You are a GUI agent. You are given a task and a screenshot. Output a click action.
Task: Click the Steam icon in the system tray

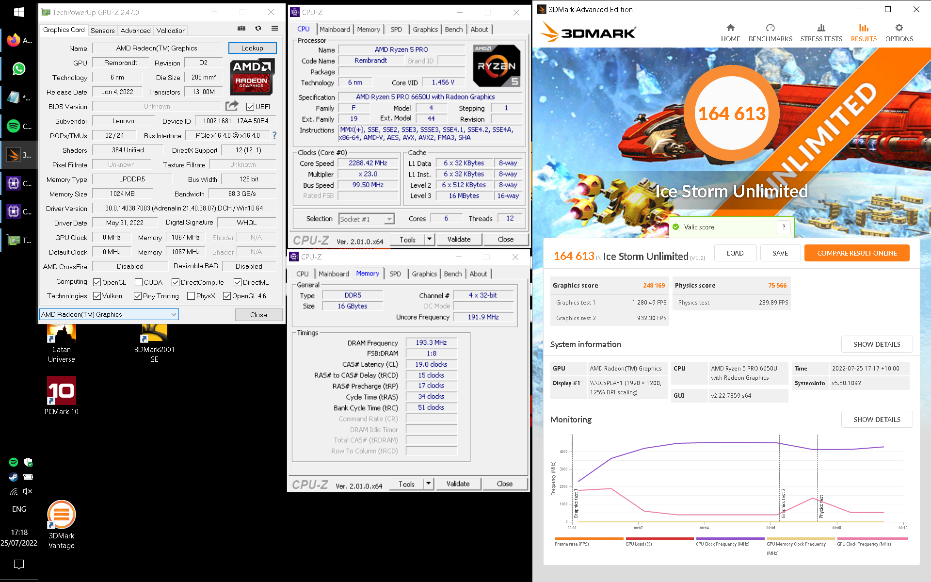pos(14,477)
